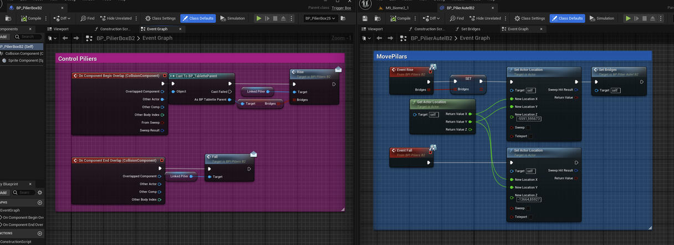Click the New Location Z field showing -5591,595673

[x=528, y=119]
